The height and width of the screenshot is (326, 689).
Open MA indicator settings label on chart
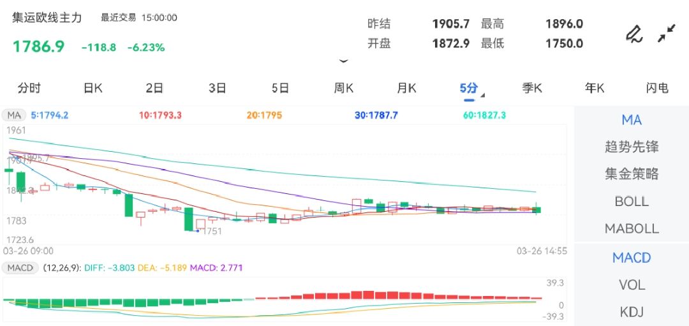click(x=13, y=115)
